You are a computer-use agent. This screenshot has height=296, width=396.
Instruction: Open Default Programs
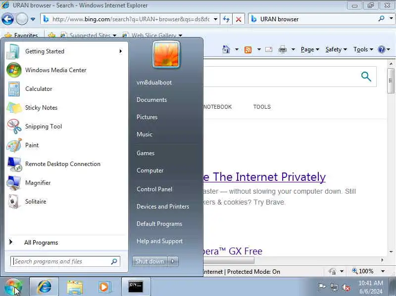[159, 224]
